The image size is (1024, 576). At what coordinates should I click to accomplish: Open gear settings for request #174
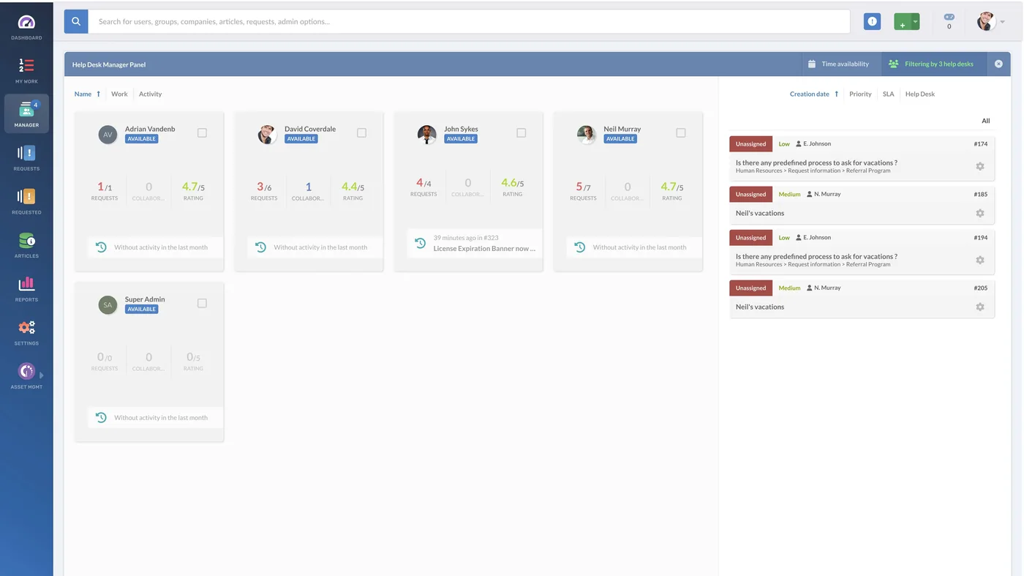(x=980, y=166)
